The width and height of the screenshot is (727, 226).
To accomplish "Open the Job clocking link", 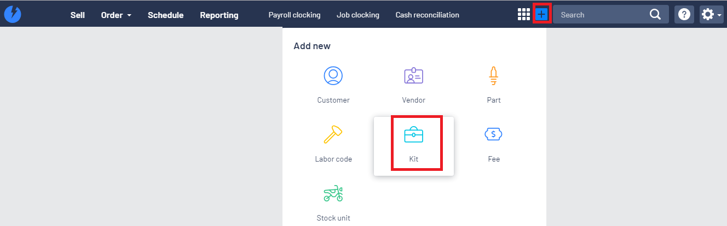I will point(358,15).
